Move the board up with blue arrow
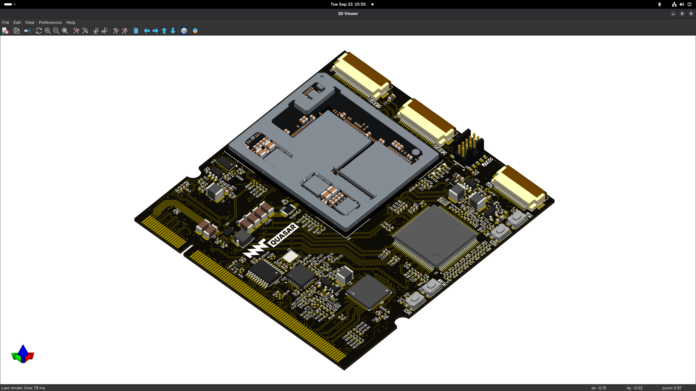This screenshot has height=391, width=696. pos(164,31)
